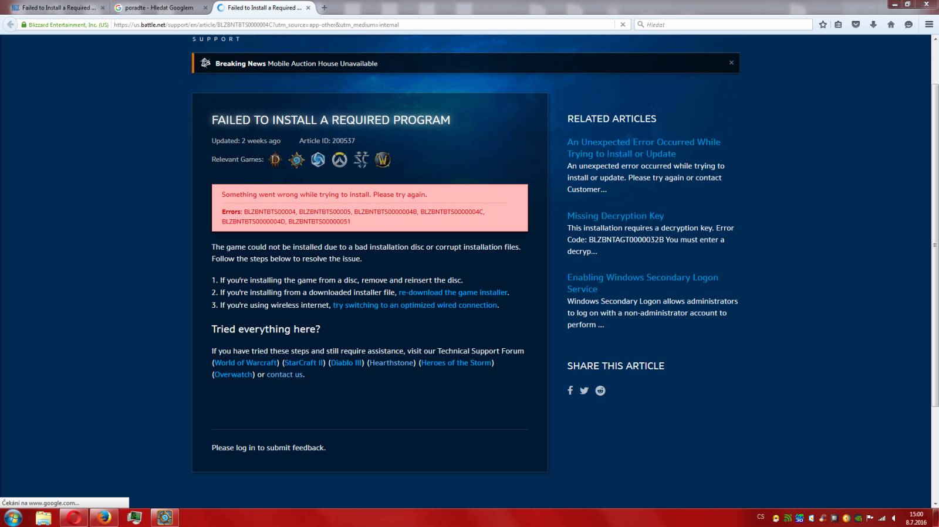This screenshot has height=527, width=939.
Task: Open the Hearthstone game icon
Action: (296, 159)
